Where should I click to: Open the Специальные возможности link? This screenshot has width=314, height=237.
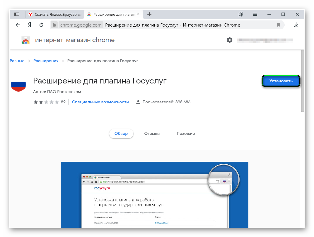click(100, 102)
